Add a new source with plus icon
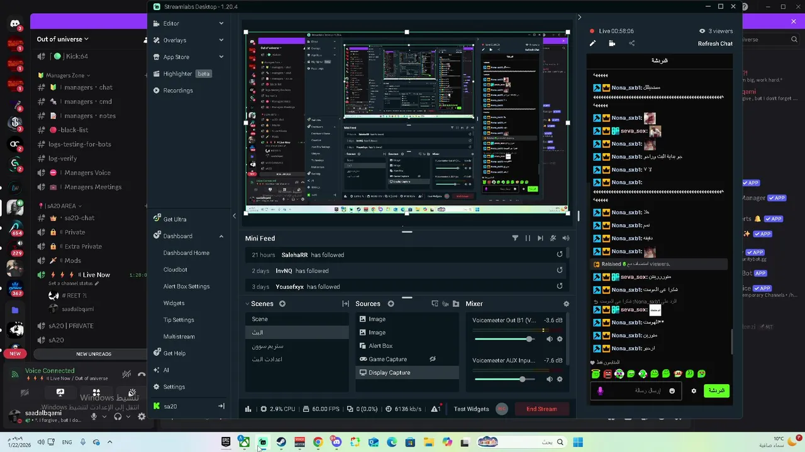Screen dimensions: 805x452 pyautogui.click(x=391, y=304)
